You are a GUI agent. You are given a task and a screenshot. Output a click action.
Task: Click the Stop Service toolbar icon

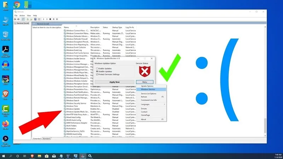click(x=50, y=19)
